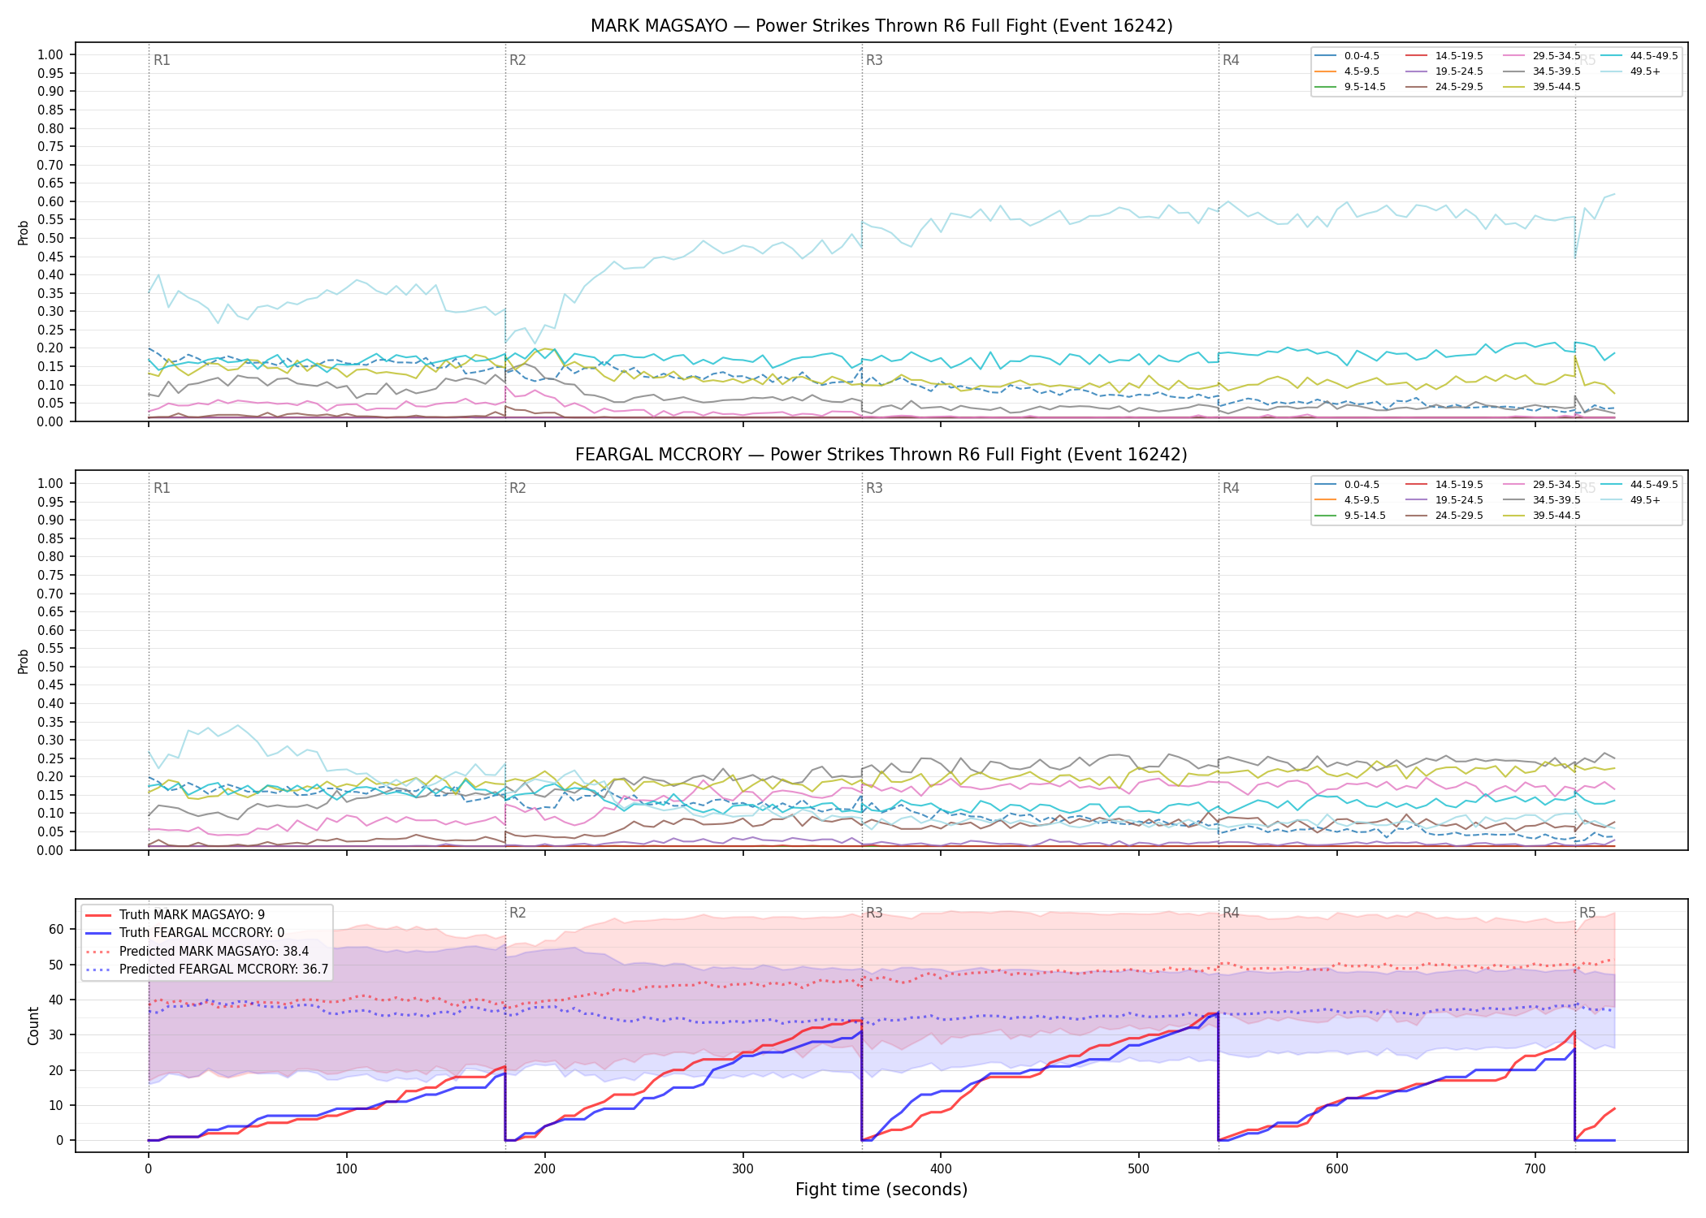Click the 34.5-39.5 legend entry in McCrory chart
This screenshot has height=1218, width=1706.
tap(1543, 500)
